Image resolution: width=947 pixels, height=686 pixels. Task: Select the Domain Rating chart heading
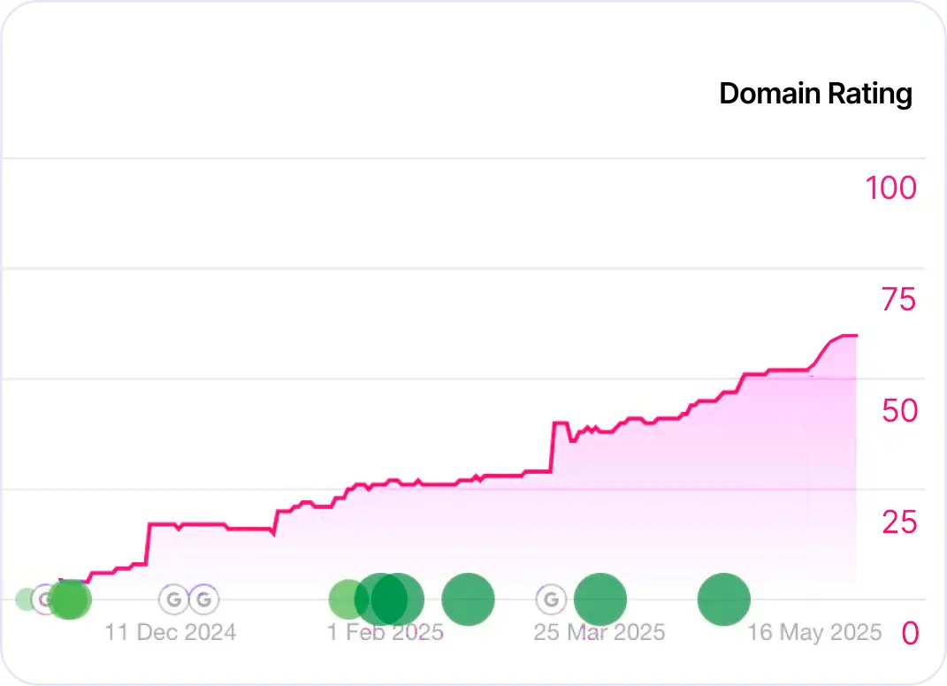point(814,93)
